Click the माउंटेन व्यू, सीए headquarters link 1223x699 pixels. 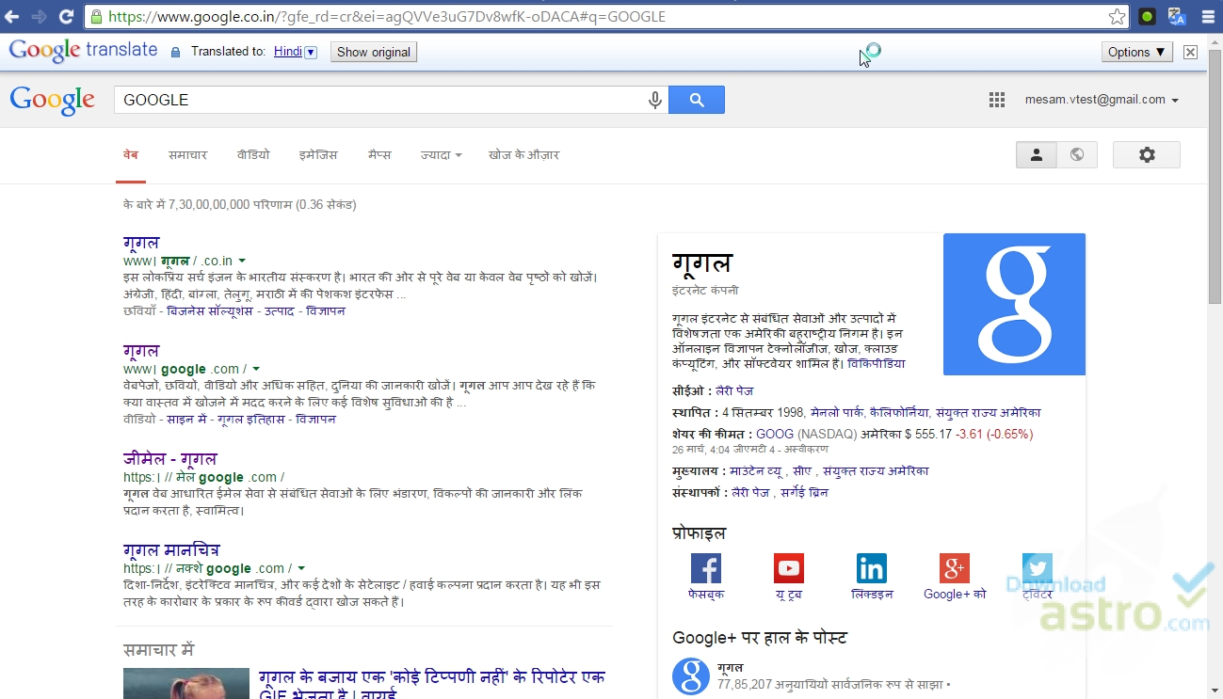point(771,471)
